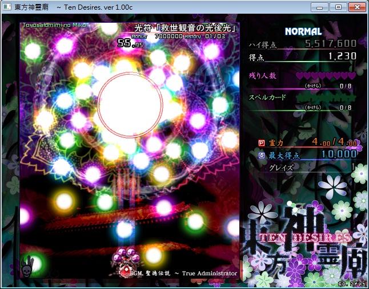Viewport: 369px width, 289px height.
Task: Click the spell bonus value 7000000
Action: (169, 36)
